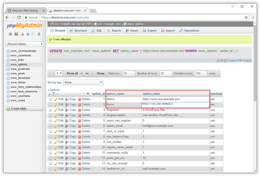Screen dimensions: 260x176
Task: Click the green plus Create table icon
Action: click(8, 109)
